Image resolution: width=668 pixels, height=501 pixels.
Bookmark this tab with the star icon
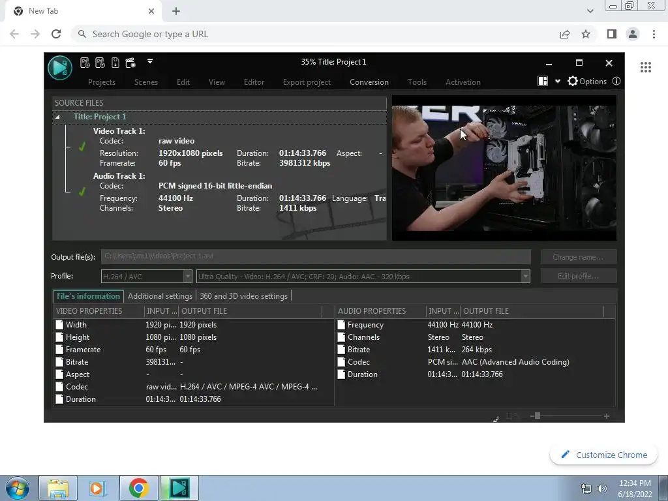point(586,34)
